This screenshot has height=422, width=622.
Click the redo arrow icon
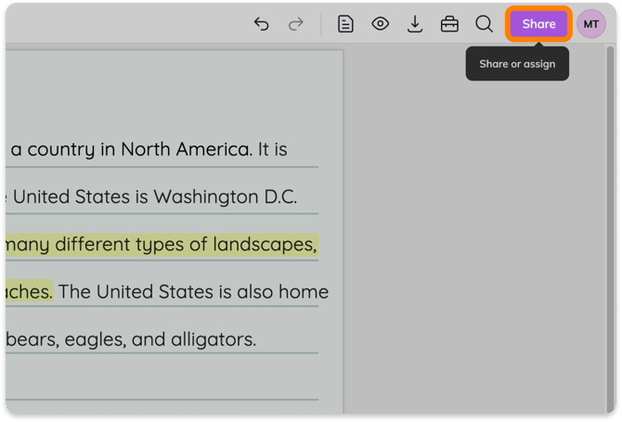[x=295, y=24]
